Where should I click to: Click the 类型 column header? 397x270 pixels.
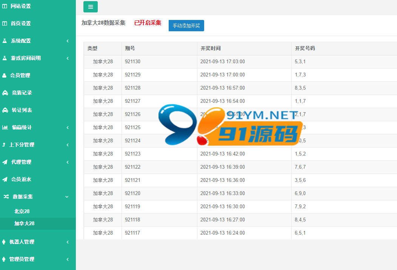(x=92, y=48)
